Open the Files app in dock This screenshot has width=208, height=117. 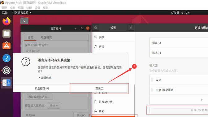point(6,33)
